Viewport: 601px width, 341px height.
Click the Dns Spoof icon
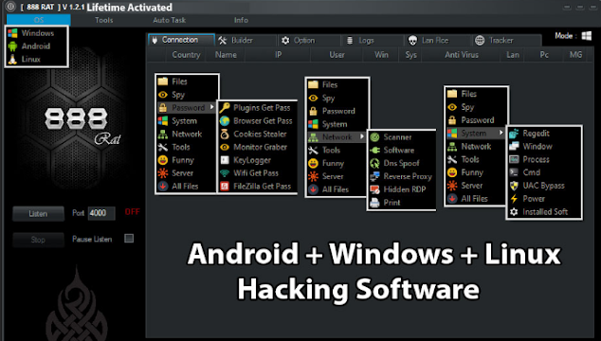pos(374,163)
